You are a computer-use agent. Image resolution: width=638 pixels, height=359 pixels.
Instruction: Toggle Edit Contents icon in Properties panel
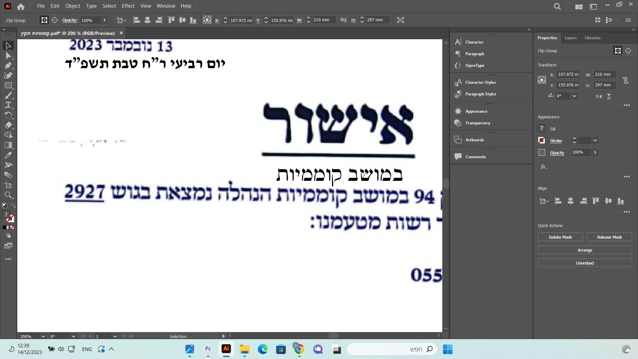coord(628,51)
